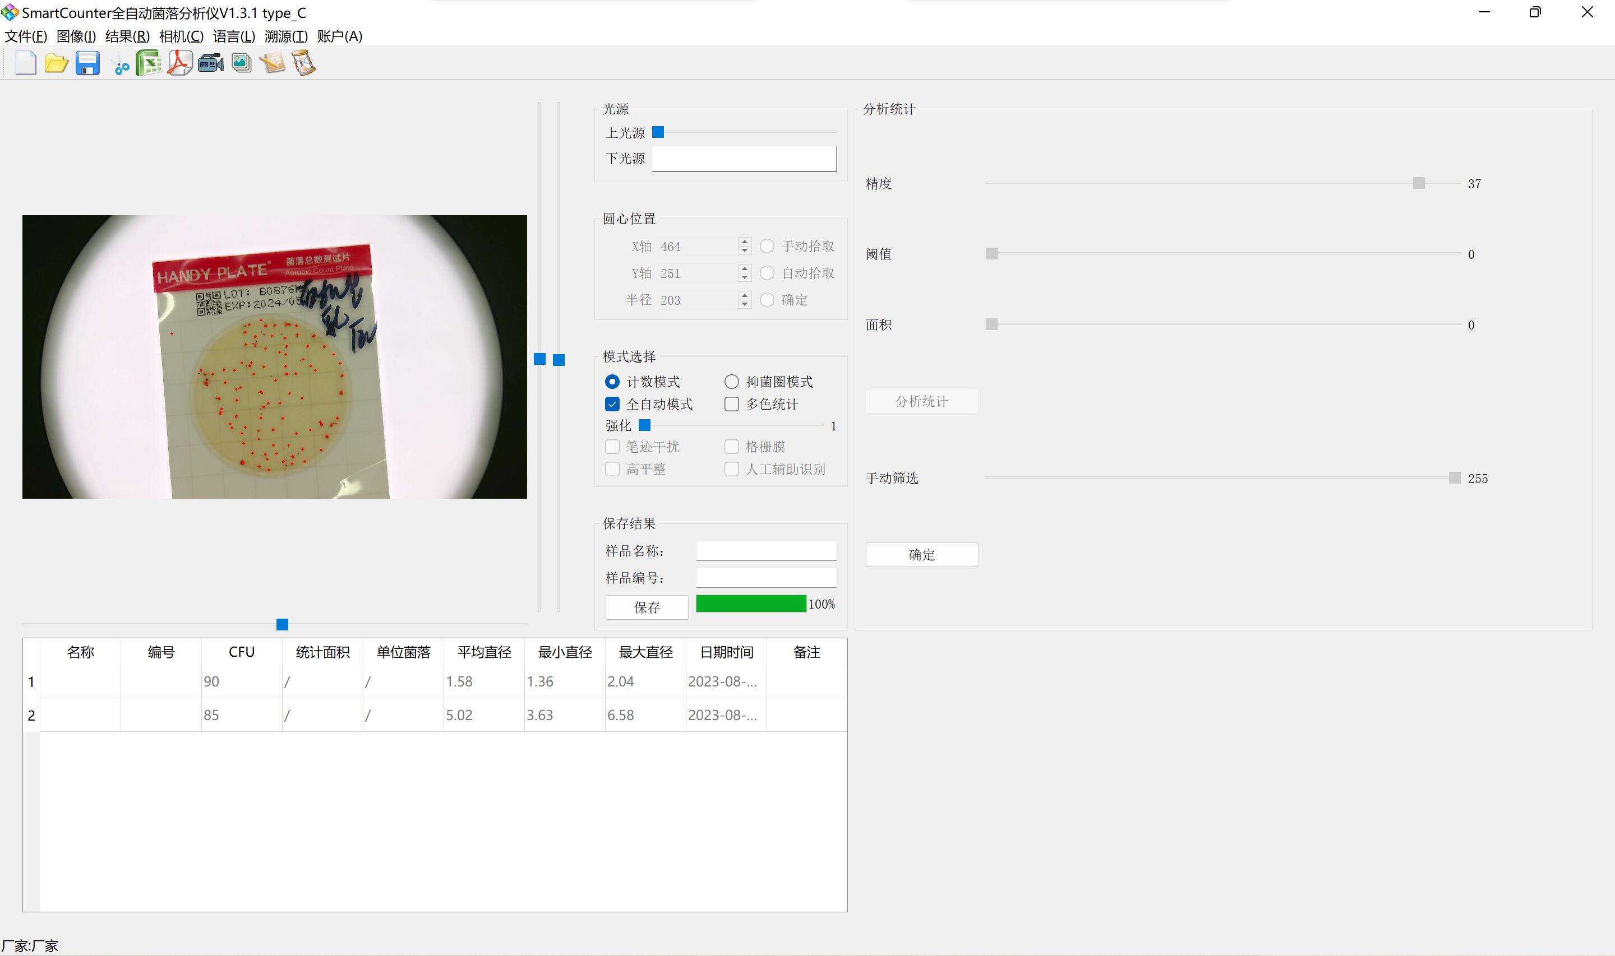The height and width of the screenshot is (956, 1615).
Task: Click the 精度 slider handle
Action: coord(1418,184)
